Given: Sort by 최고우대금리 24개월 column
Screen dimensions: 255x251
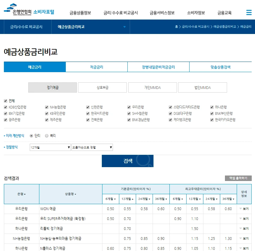Looking at the screenshot, I should tap(211, 199).
